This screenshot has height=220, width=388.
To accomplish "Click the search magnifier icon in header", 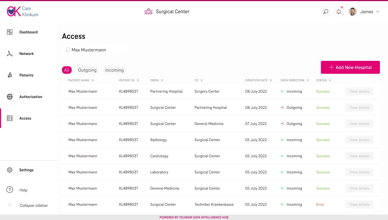I will pyautogui.click(x=326, y=12).
